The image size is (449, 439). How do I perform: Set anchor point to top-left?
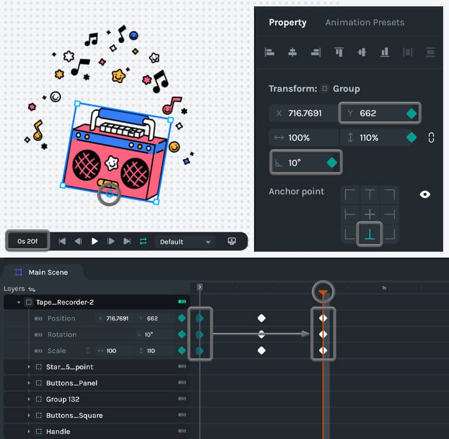[350, 195]
